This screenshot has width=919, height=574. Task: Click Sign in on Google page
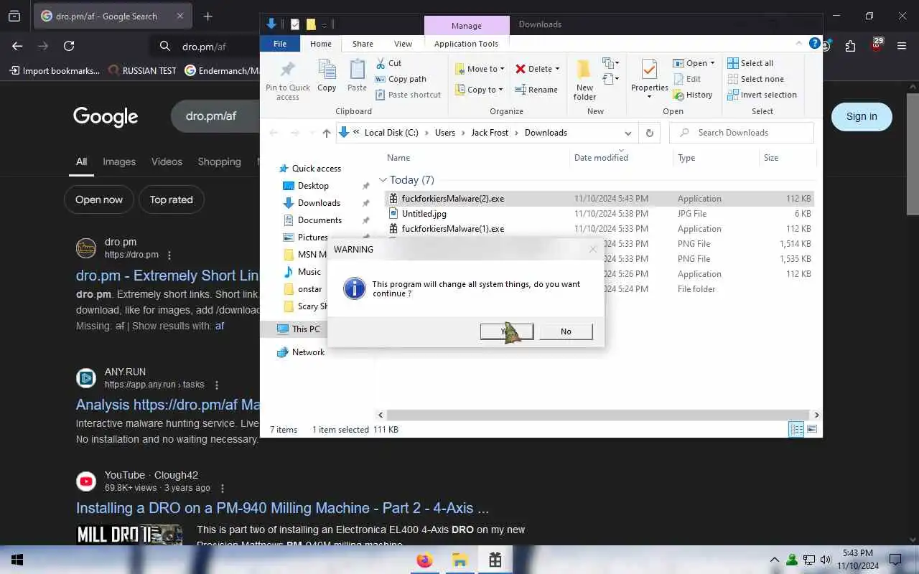[862, 117]
